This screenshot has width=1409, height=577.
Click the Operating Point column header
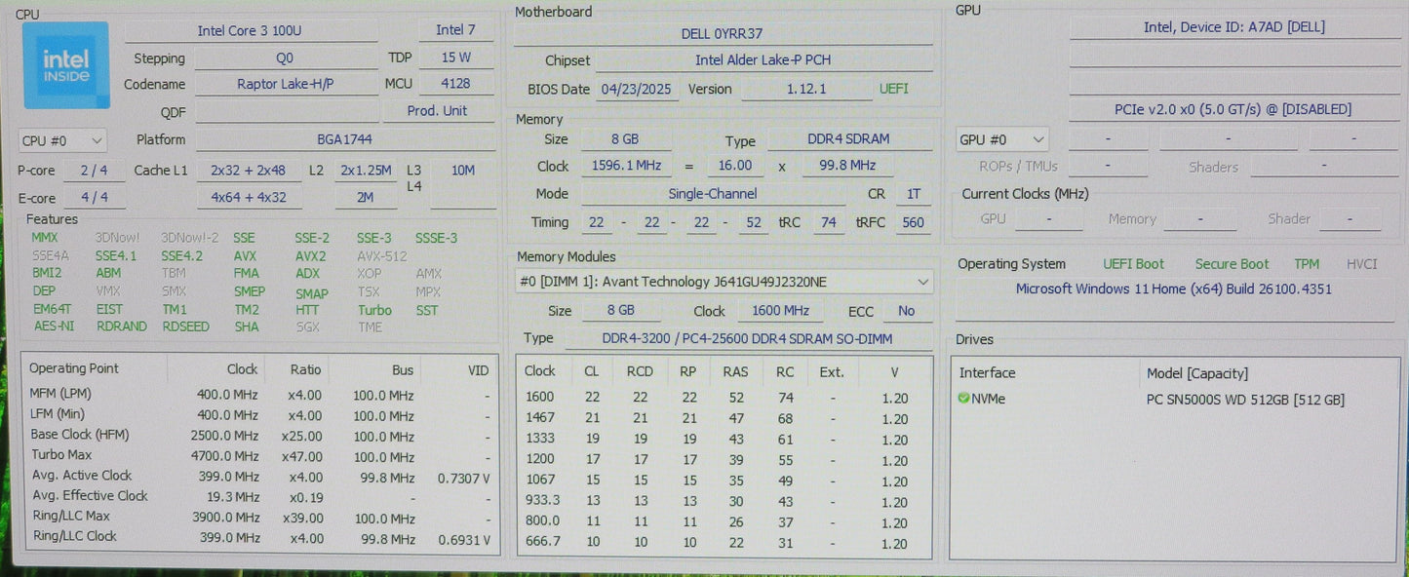click(x=74, y=369)
